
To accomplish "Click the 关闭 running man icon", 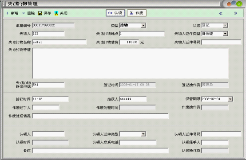I will pos(56,13).
